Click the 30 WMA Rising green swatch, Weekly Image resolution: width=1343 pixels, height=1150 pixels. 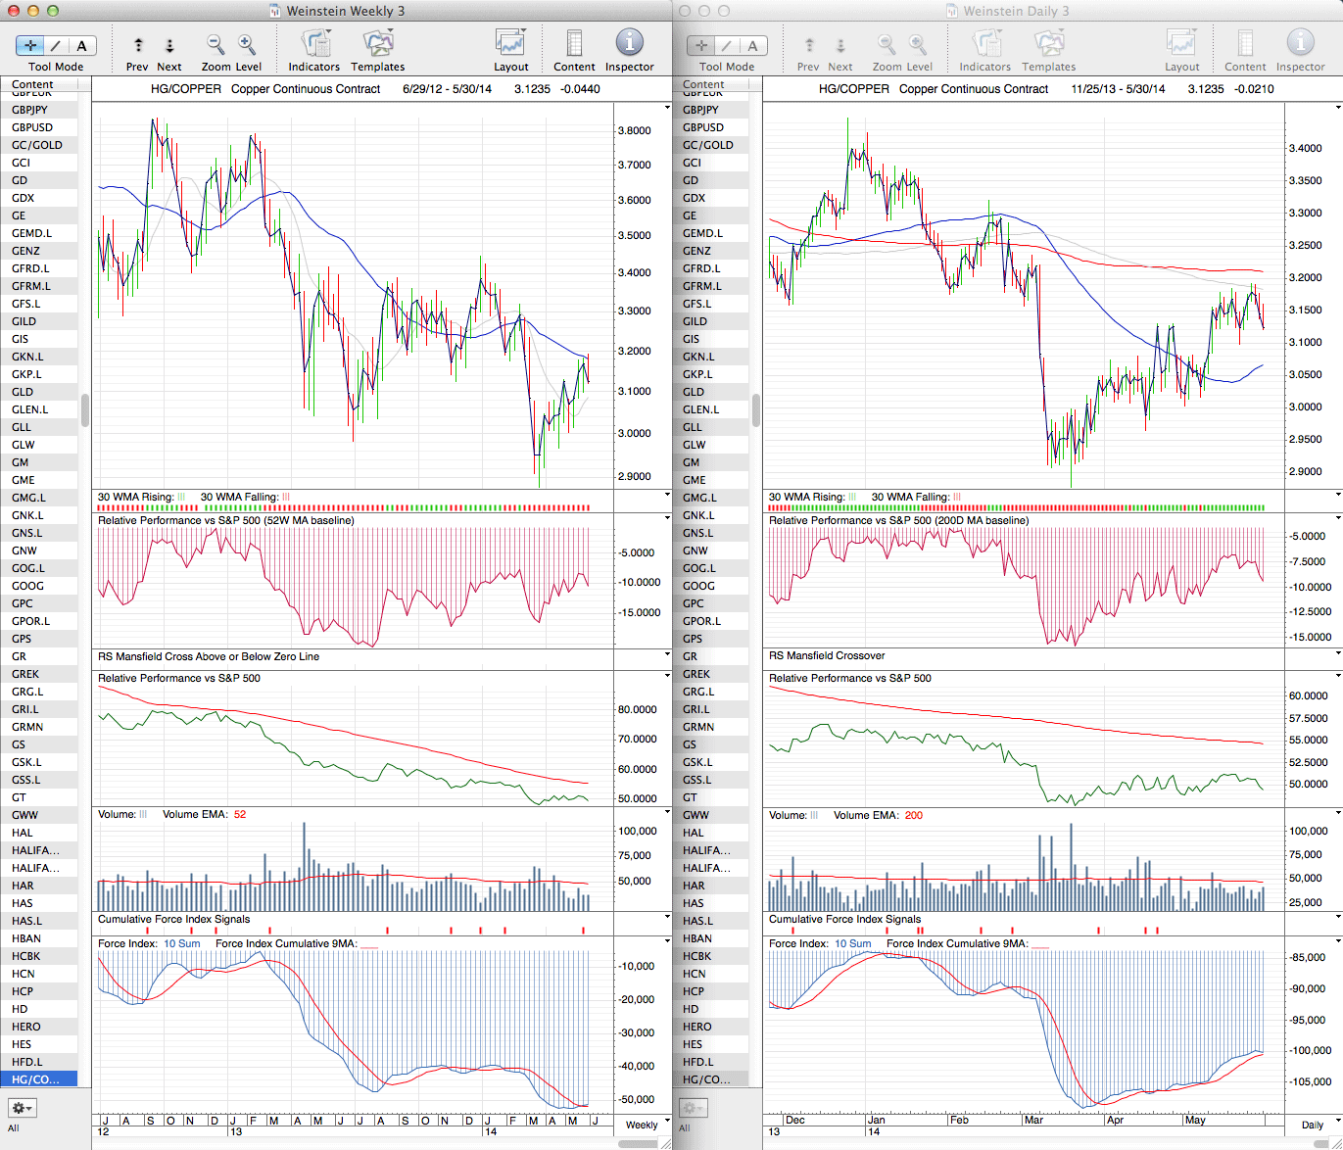click(x=181, y=498)
